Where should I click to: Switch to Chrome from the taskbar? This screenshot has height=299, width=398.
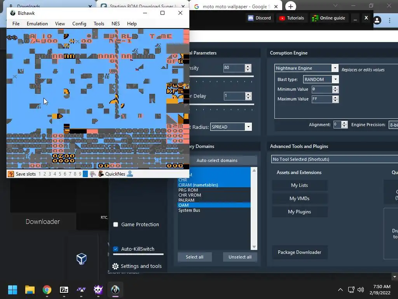47,290
